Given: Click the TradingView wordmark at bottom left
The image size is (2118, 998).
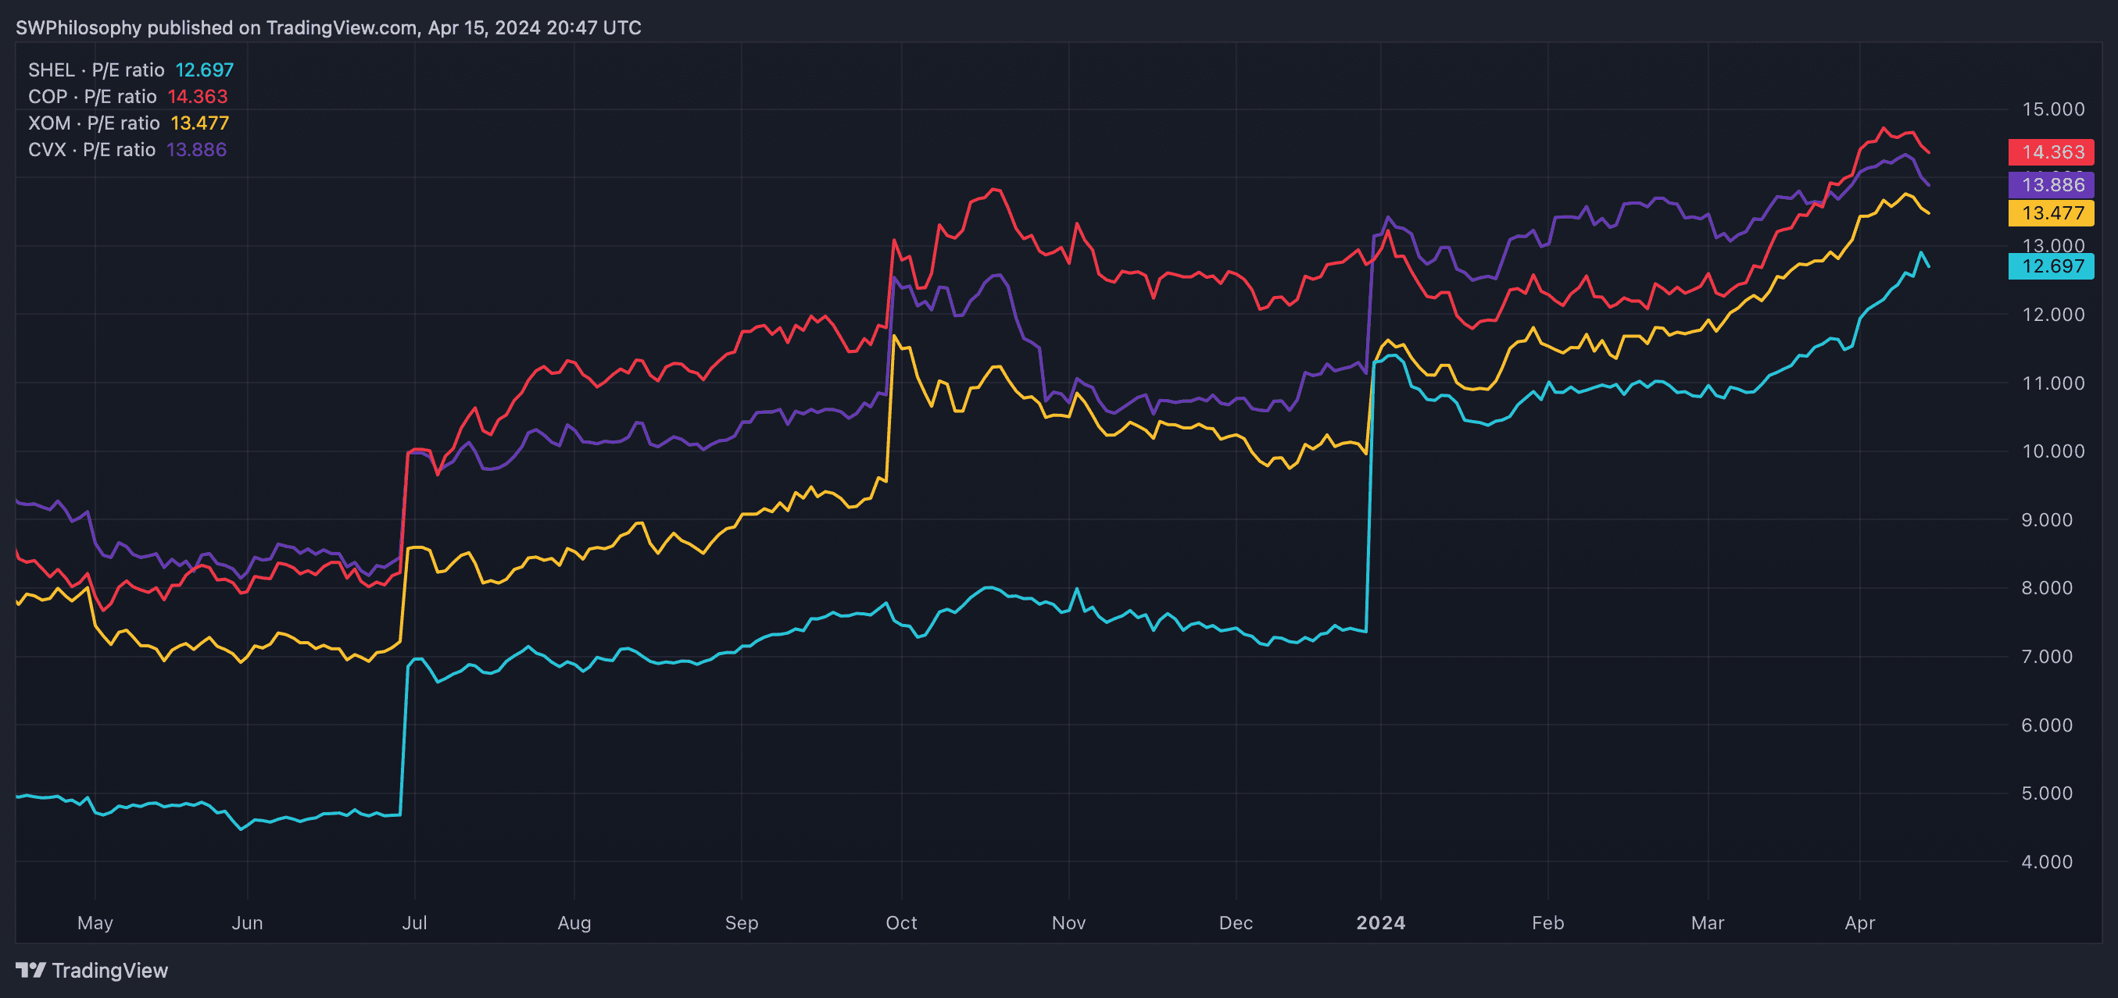Looking at the screenshot, I should tap(109, 970).
